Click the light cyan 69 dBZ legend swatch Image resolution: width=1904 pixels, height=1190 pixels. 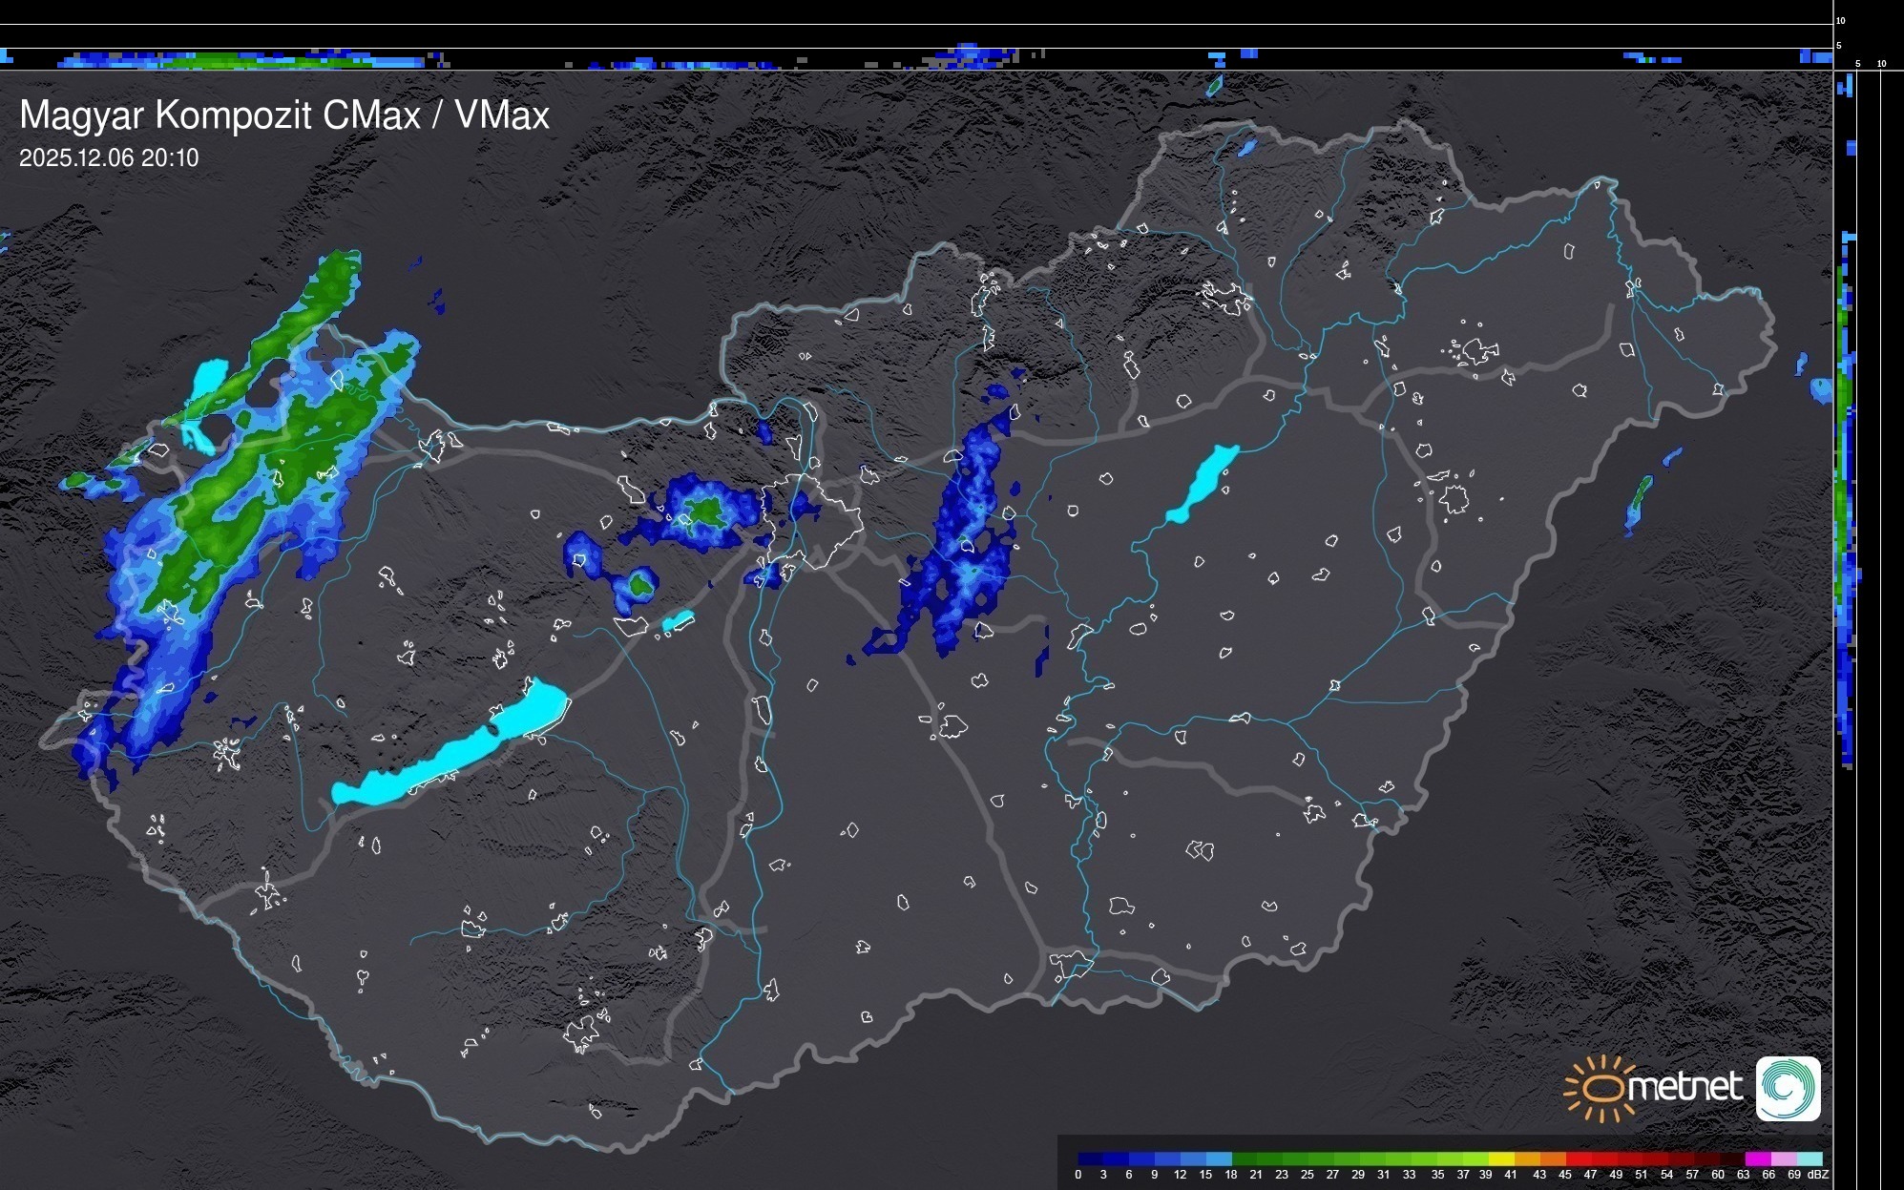point(1809,1159)
